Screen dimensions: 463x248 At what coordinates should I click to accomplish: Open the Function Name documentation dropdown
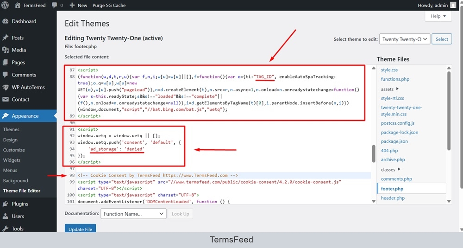click(133, 214)
